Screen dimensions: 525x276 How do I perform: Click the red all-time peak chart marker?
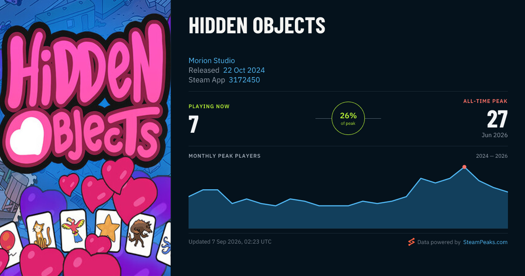464,167
